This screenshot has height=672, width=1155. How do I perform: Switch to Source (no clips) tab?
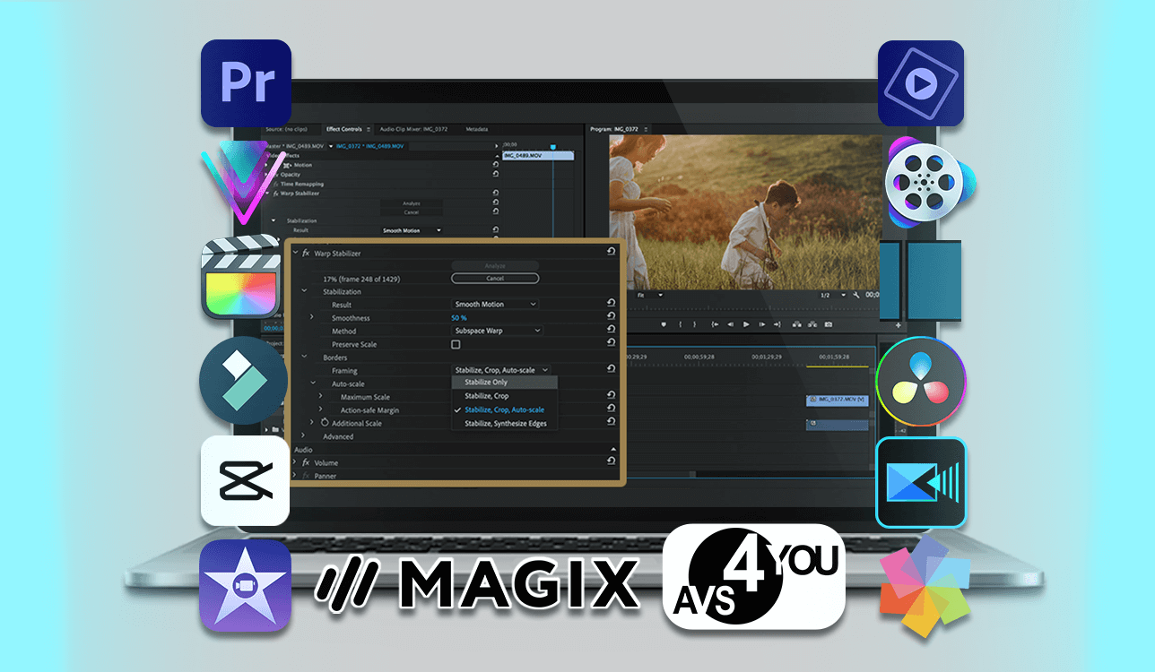(x=287, y=129)
